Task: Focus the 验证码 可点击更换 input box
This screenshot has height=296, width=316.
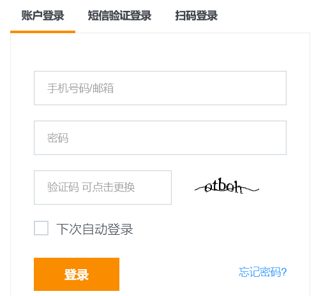Action: coord(103,188)
